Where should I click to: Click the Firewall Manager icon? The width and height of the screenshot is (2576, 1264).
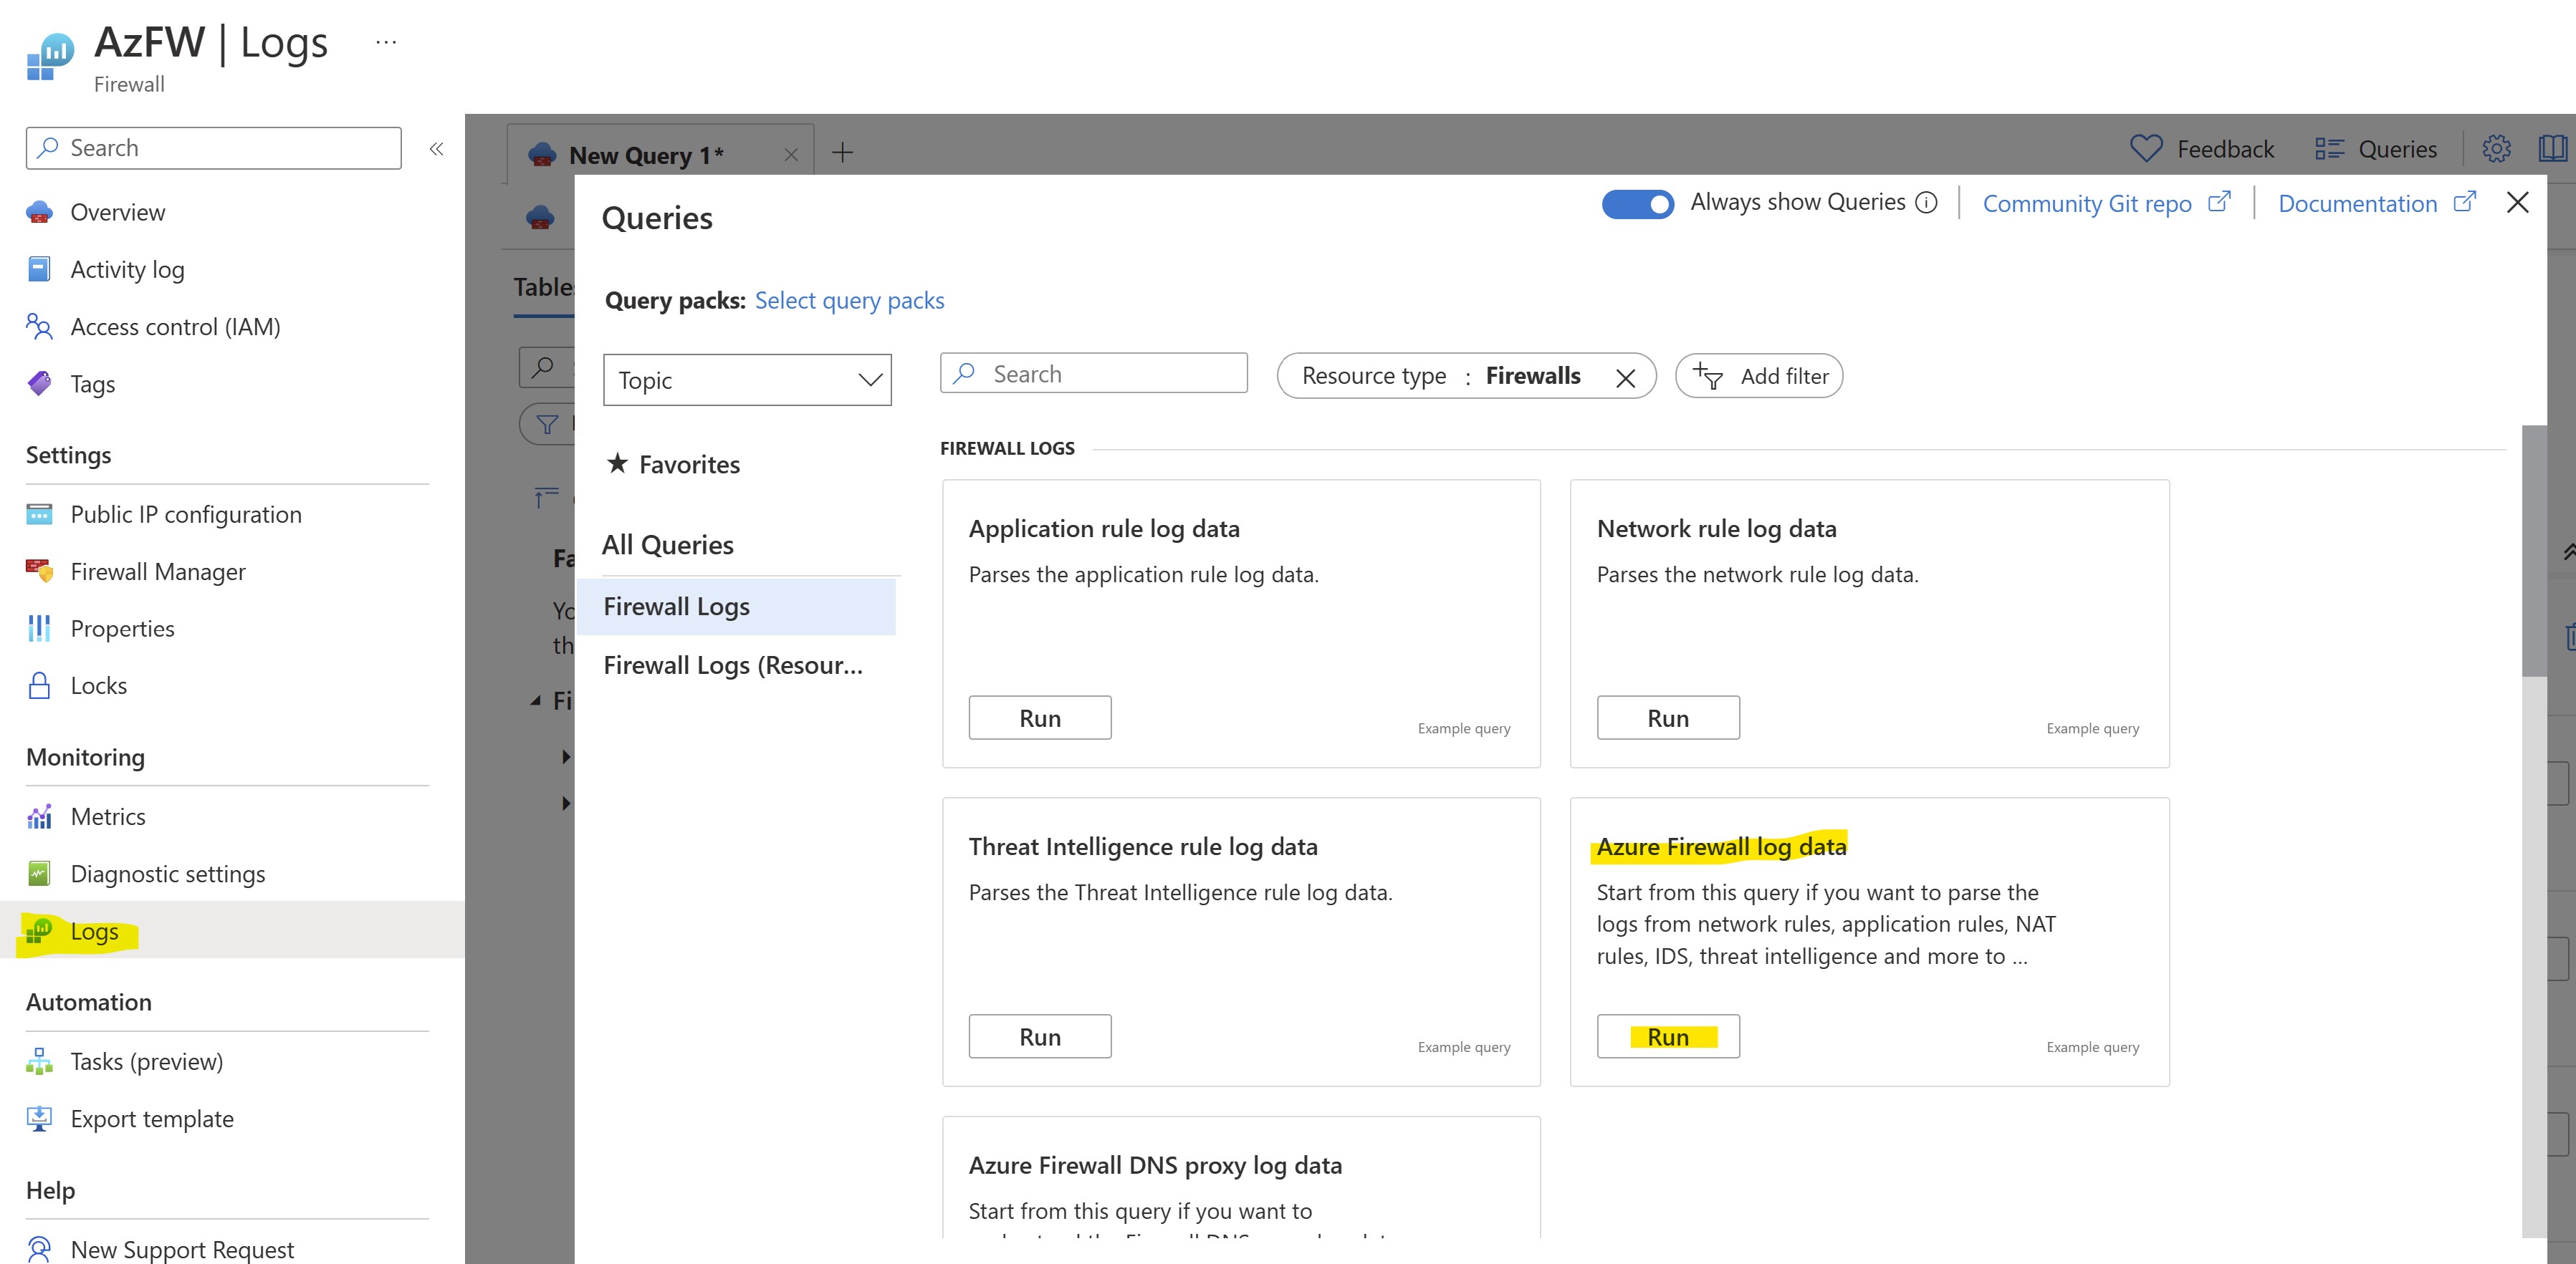(39, 571)
